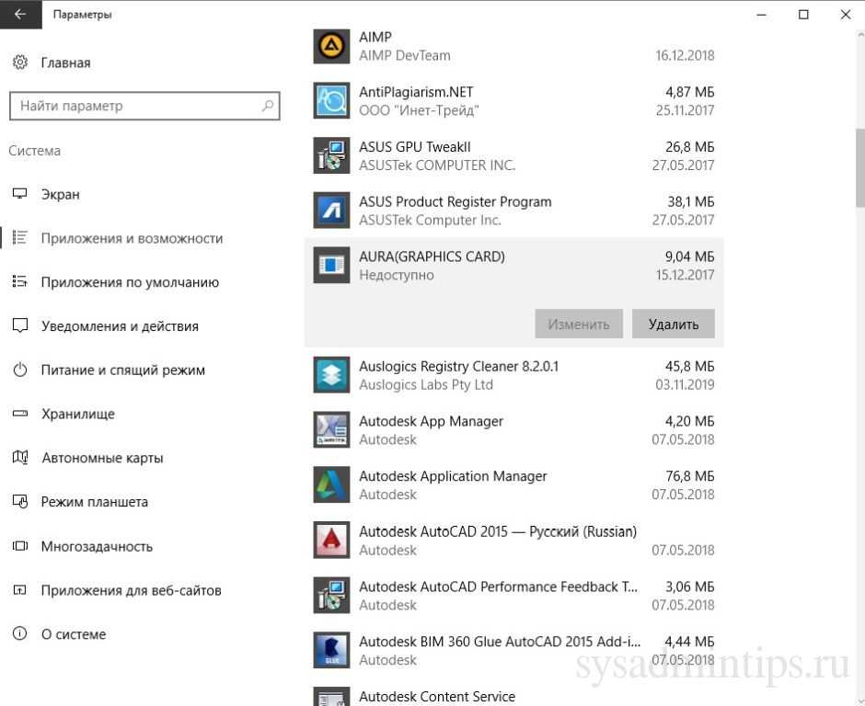Image resolution: width=865 pixels, height=706 pixels.
Task: Click ASUS Product Register Program icon
Action: coord(331,210)
